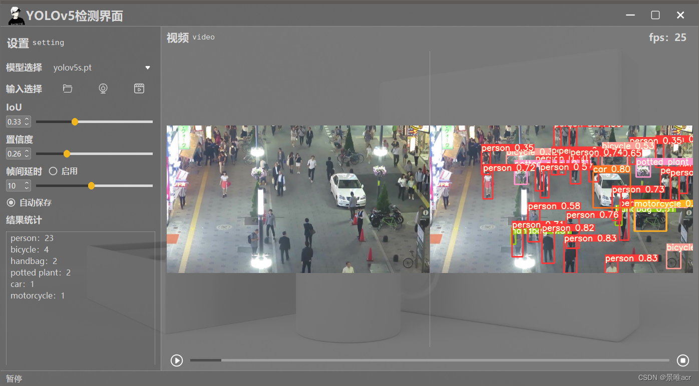Click the frame delay spinbox showing 10
Image resolution: width=699 pixels, height=386 pixels.
(x=19, y=185)
